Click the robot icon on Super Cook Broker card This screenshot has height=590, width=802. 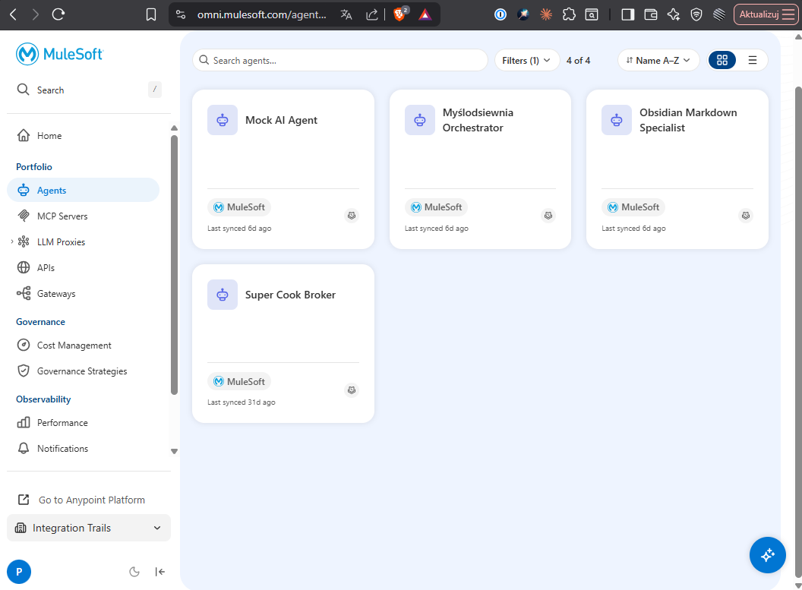point(223,295)
